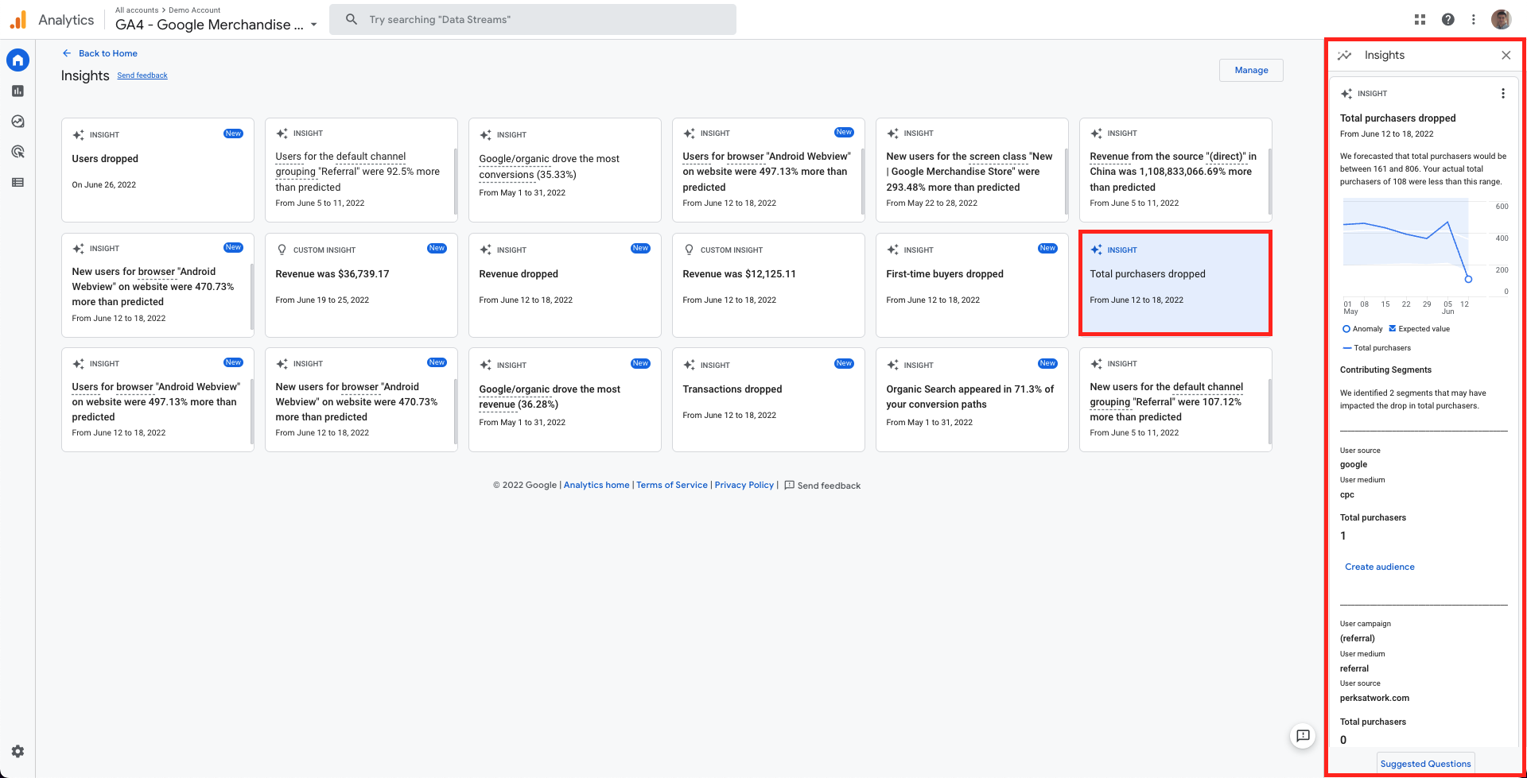Screen dimensions: 1527x778
Task: Open Revenue from source (direct) China card
Action: (x=1175, y=170)
